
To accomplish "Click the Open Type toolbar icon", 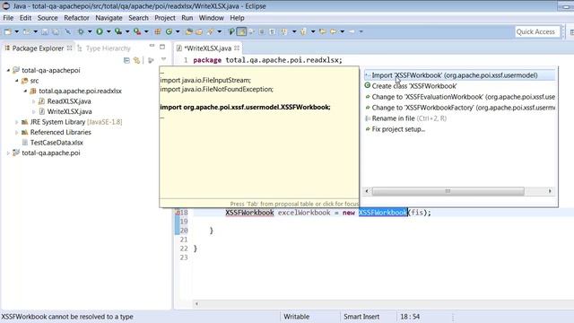I will [189, 32].
